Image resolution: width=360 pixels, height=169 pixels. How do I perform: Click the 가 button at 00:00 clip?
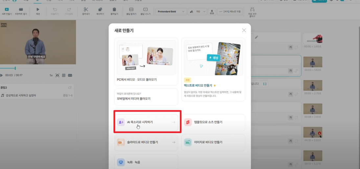point(291,47)
